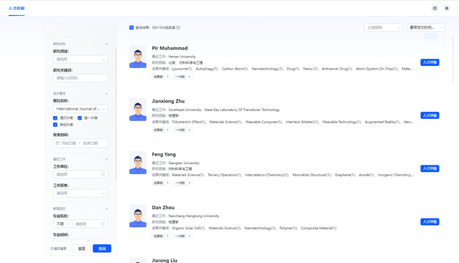Open the 研究领域 dropdown
The width and height of the screenshot is (459, 263).
80,59
